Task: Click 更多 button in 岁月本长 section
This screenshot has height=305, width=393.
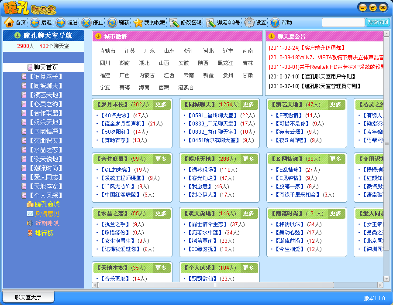Action: tap(161, 105)
